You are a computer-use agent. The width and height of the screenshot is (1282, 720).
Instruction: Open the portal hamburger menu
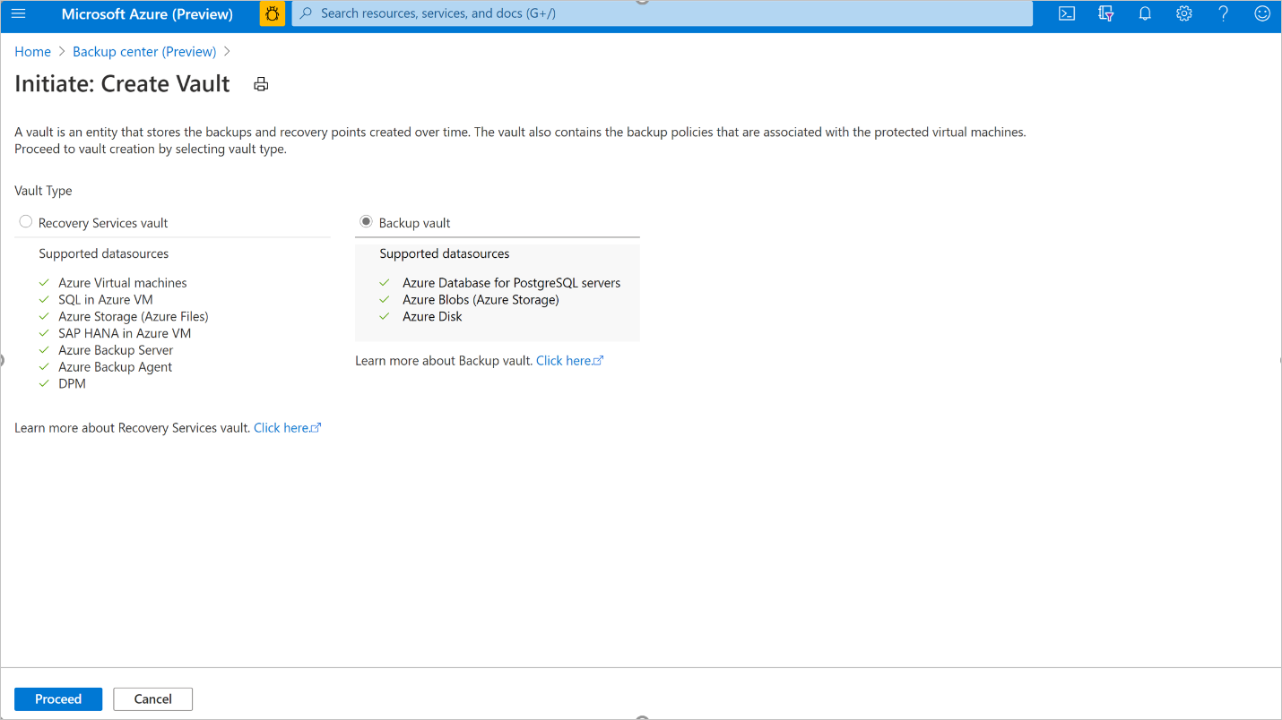click(x=19, y=13)
